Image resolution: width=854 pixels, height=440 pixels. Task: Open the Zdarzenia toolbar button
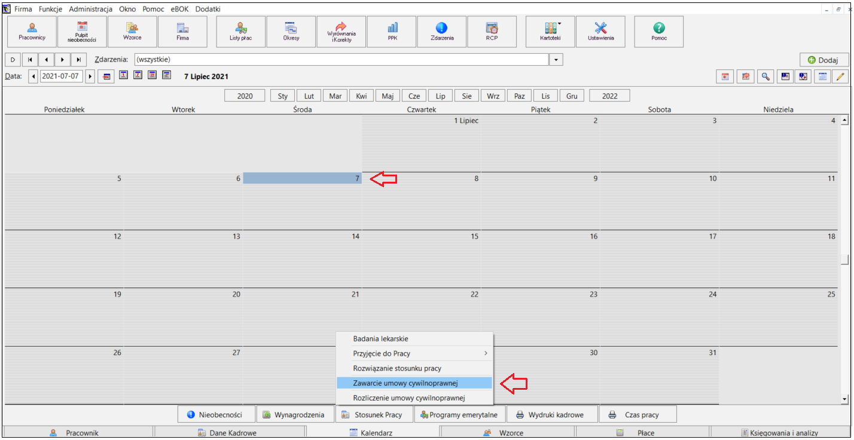pyautogui.click(x=442, y=32)
